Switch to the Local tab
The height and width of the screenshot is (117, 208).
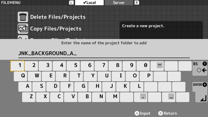pyautogui.click(x=89, y=3)
